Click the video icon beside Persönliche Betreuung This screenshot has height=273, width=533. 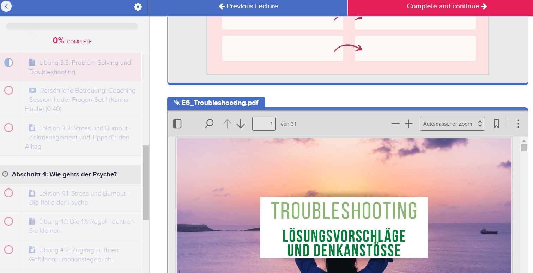(32, 91)
